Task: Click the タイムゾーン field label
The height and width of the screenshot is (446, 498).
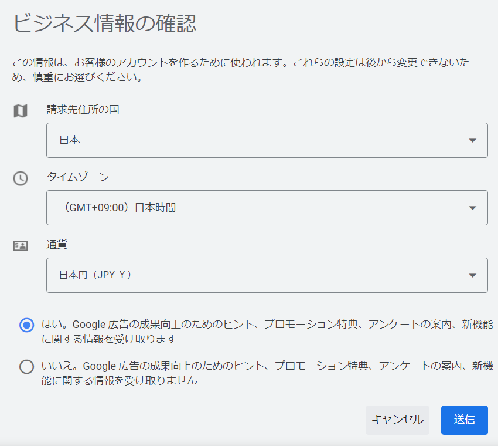Action: 78,177
